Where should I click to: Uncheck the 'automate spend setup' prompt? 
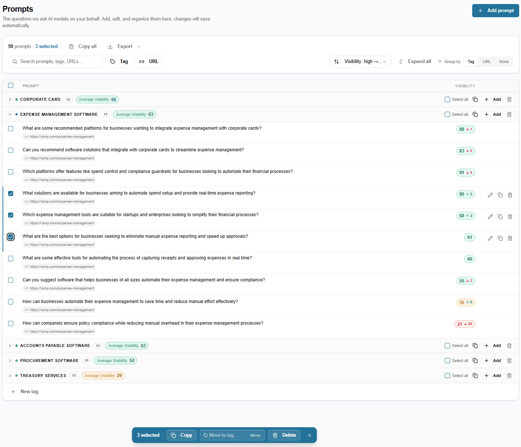pos(11,193)
